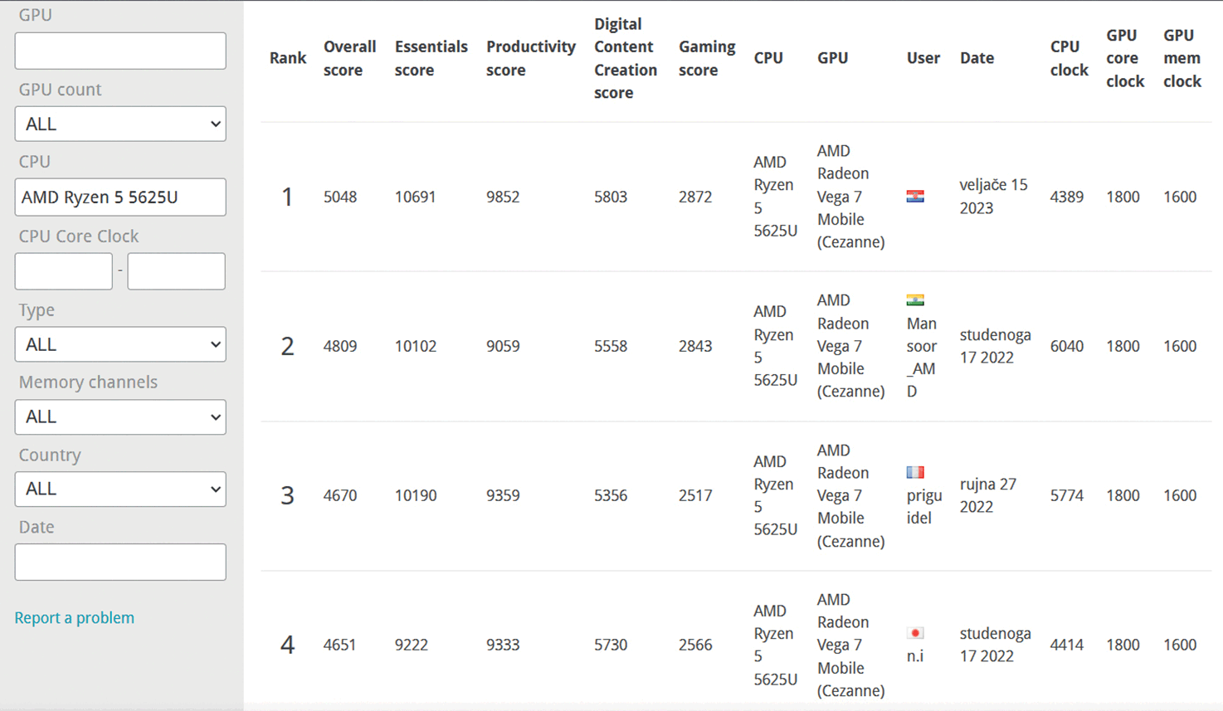Screen dimensions: 1223x711
Task: Click the maximum CPU Core Clock field
Action: click(x=176, y=271)
